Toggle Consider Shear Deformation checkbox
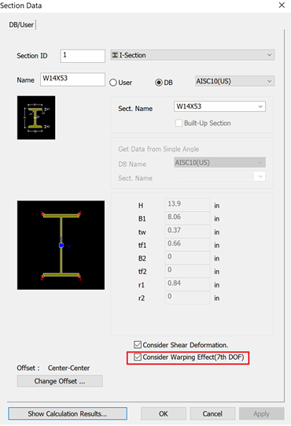The width and height of the screenshot is (291, 426). coord(138,345)
